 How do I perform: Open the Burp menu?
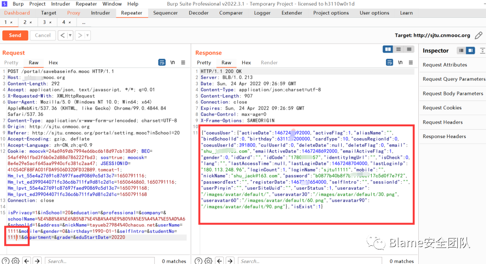(18, 4)
